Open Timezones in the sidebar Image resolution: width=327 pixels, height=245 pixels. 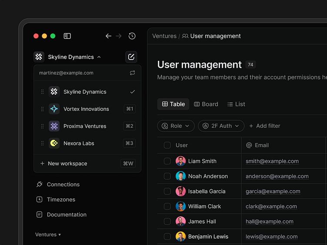(56, 199)
